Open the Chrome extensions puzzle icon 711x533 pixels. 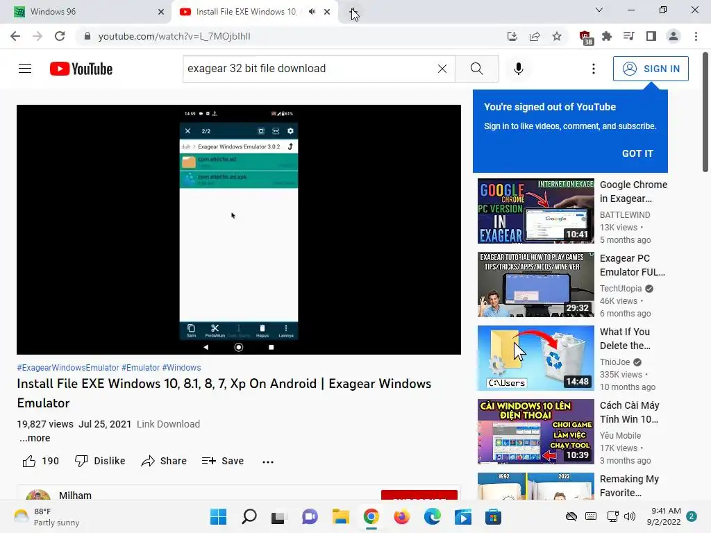606,36
